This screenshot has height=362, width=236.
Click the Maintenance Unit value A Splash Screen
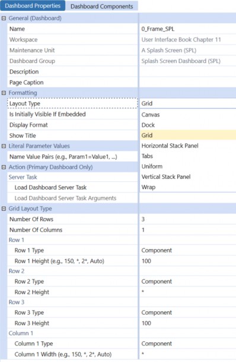pyautogui.click(x=169, y=51)
